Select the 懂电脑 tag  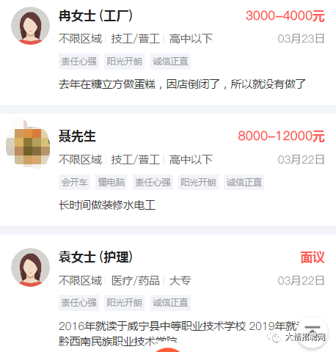point(112,182)
